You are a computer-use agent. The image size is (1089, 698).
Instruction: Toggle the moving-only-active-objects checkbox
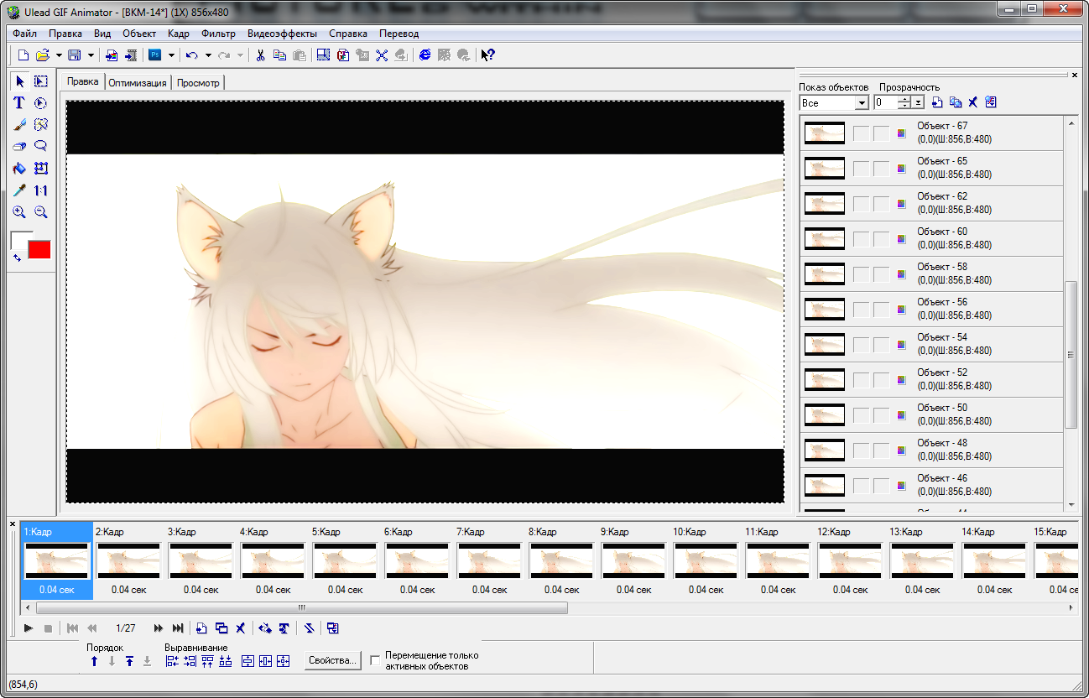click(x=375, y=660)
